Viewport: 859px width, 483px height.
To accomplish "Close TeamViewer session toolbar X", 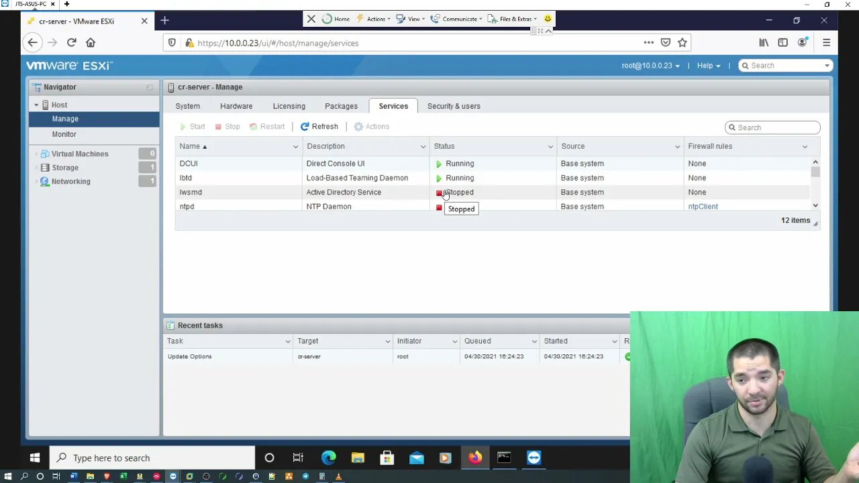I will click(311, 19).
